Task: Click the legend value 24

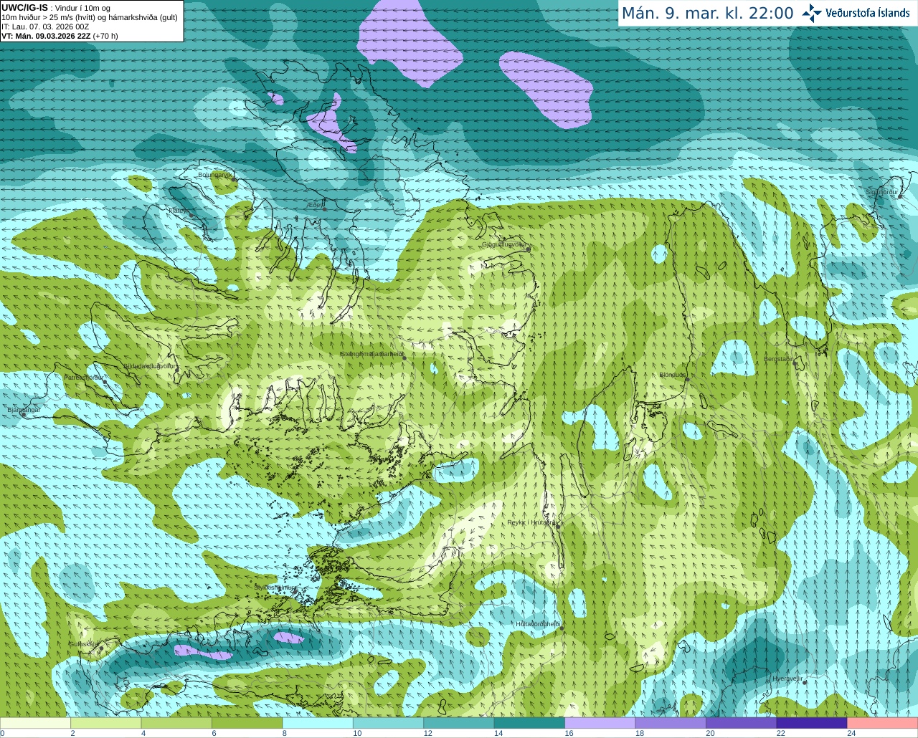Action: click(x=851, y=733)
